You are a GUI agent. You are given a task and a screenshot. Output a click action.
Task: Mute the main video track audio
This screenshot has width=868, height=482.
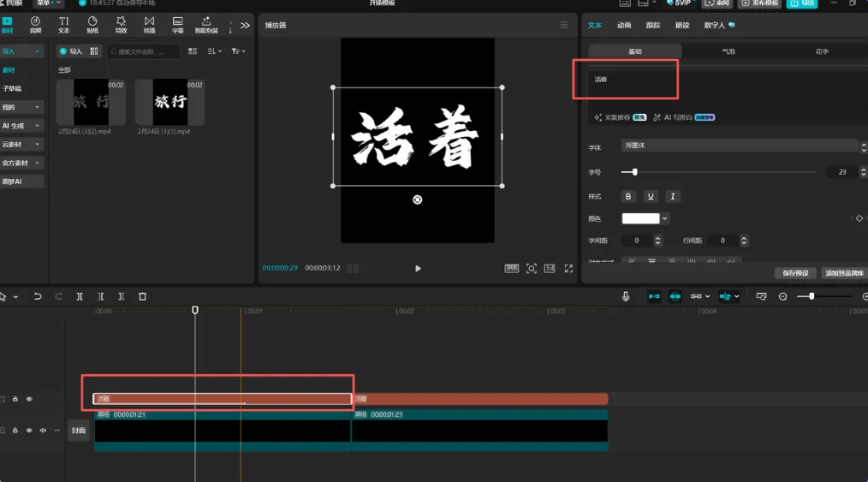click(x=43, y=431)
